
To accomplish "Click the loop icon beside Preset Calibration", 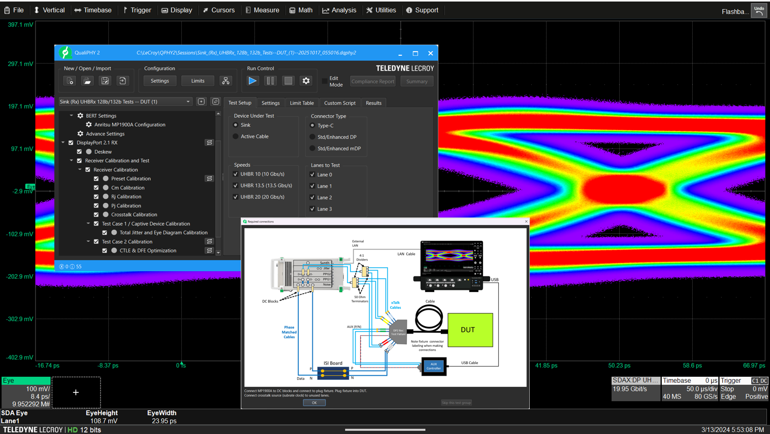I will 209,178.
